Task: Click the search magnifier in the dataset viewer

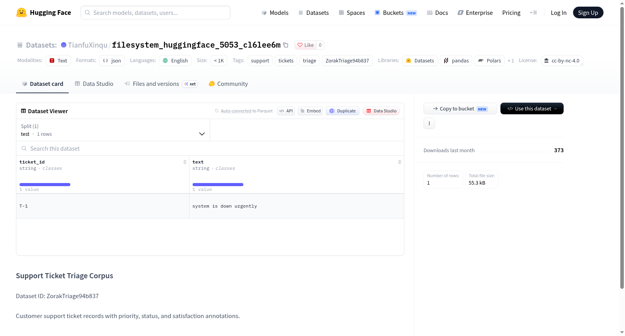Action: (24, 148)
